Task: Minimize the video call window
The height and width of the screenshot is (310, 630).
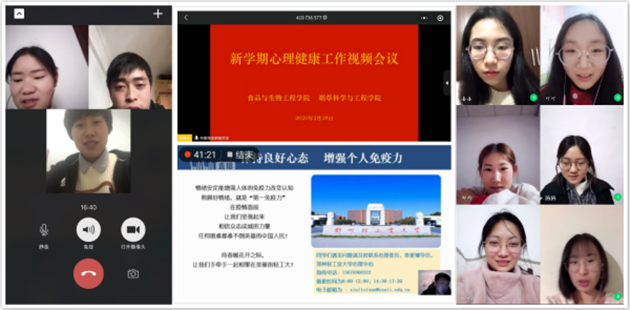Action: [19, 14]
